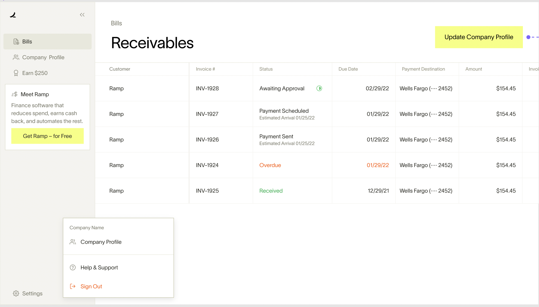Screen dimensions: 539x307
Task: Click the green approval status indicator on INV-1928
Action: (319, 88)
